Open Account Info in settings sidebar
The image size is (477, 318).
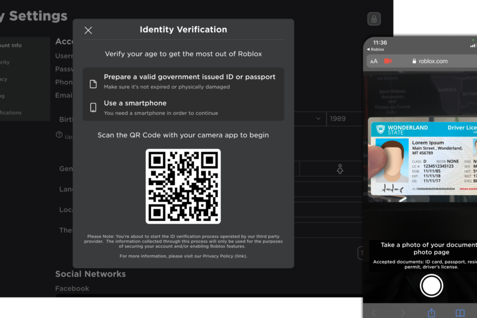[11, 45]
